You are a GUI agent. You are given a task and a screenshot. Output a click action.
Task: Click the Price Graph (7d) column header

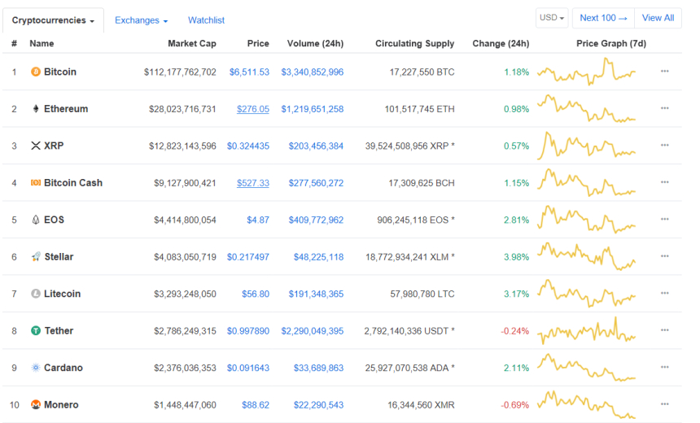pyautogui.click(x=611, y=44)
